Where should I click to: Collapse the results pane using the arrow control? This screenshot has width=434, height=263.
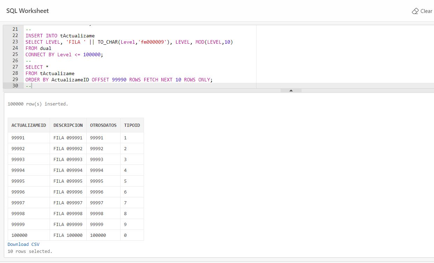click(291, 90)
